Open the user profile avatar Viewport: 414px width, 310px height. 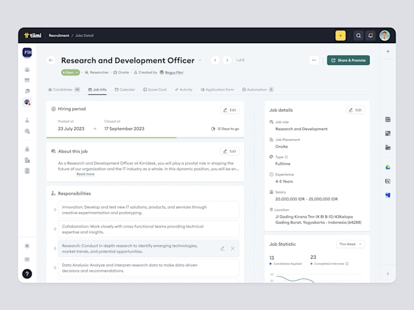[x=384, y=36]
